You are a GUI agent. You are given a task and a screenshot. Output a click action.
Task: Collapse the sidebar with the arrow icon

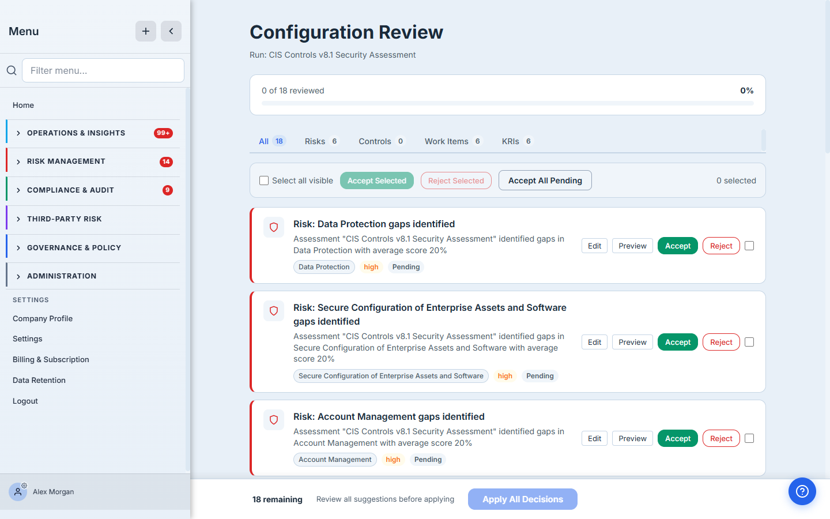171,31
